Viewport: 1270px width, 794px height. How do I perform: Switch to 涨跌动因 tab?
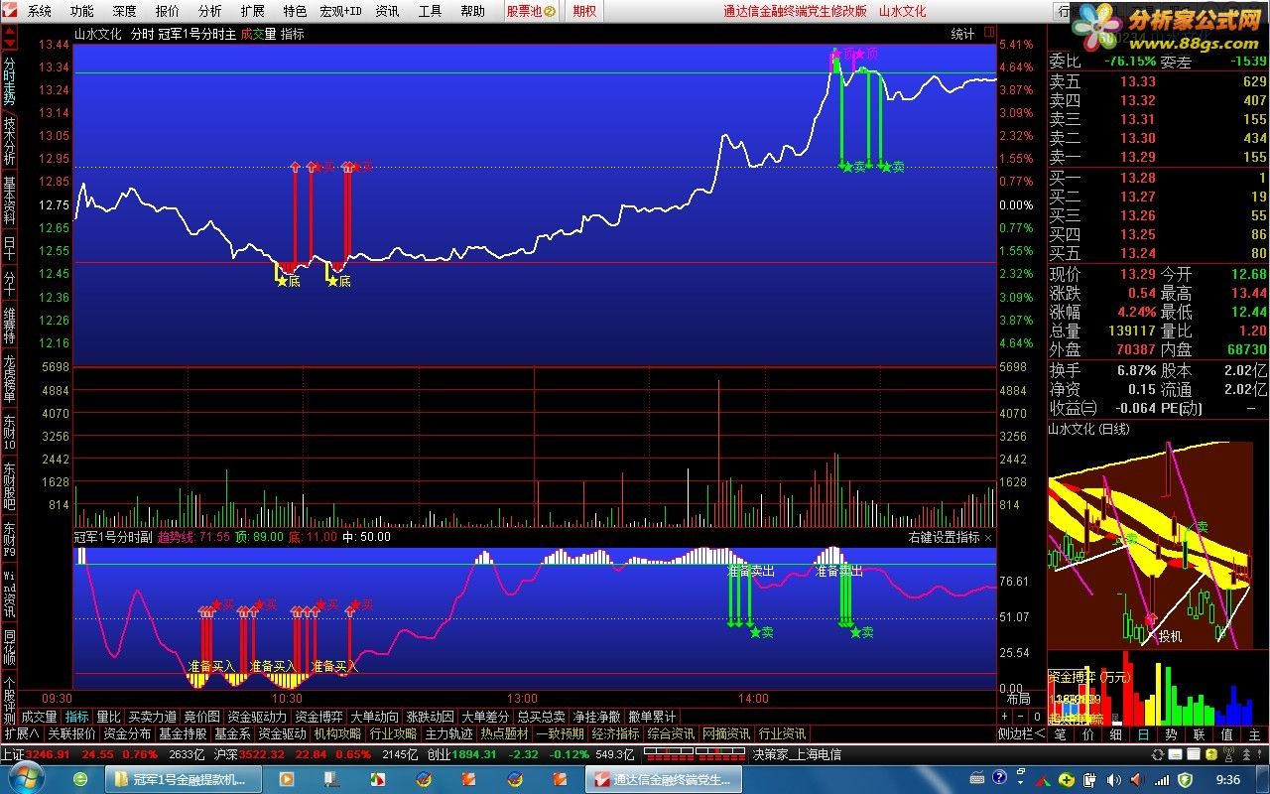430,717
